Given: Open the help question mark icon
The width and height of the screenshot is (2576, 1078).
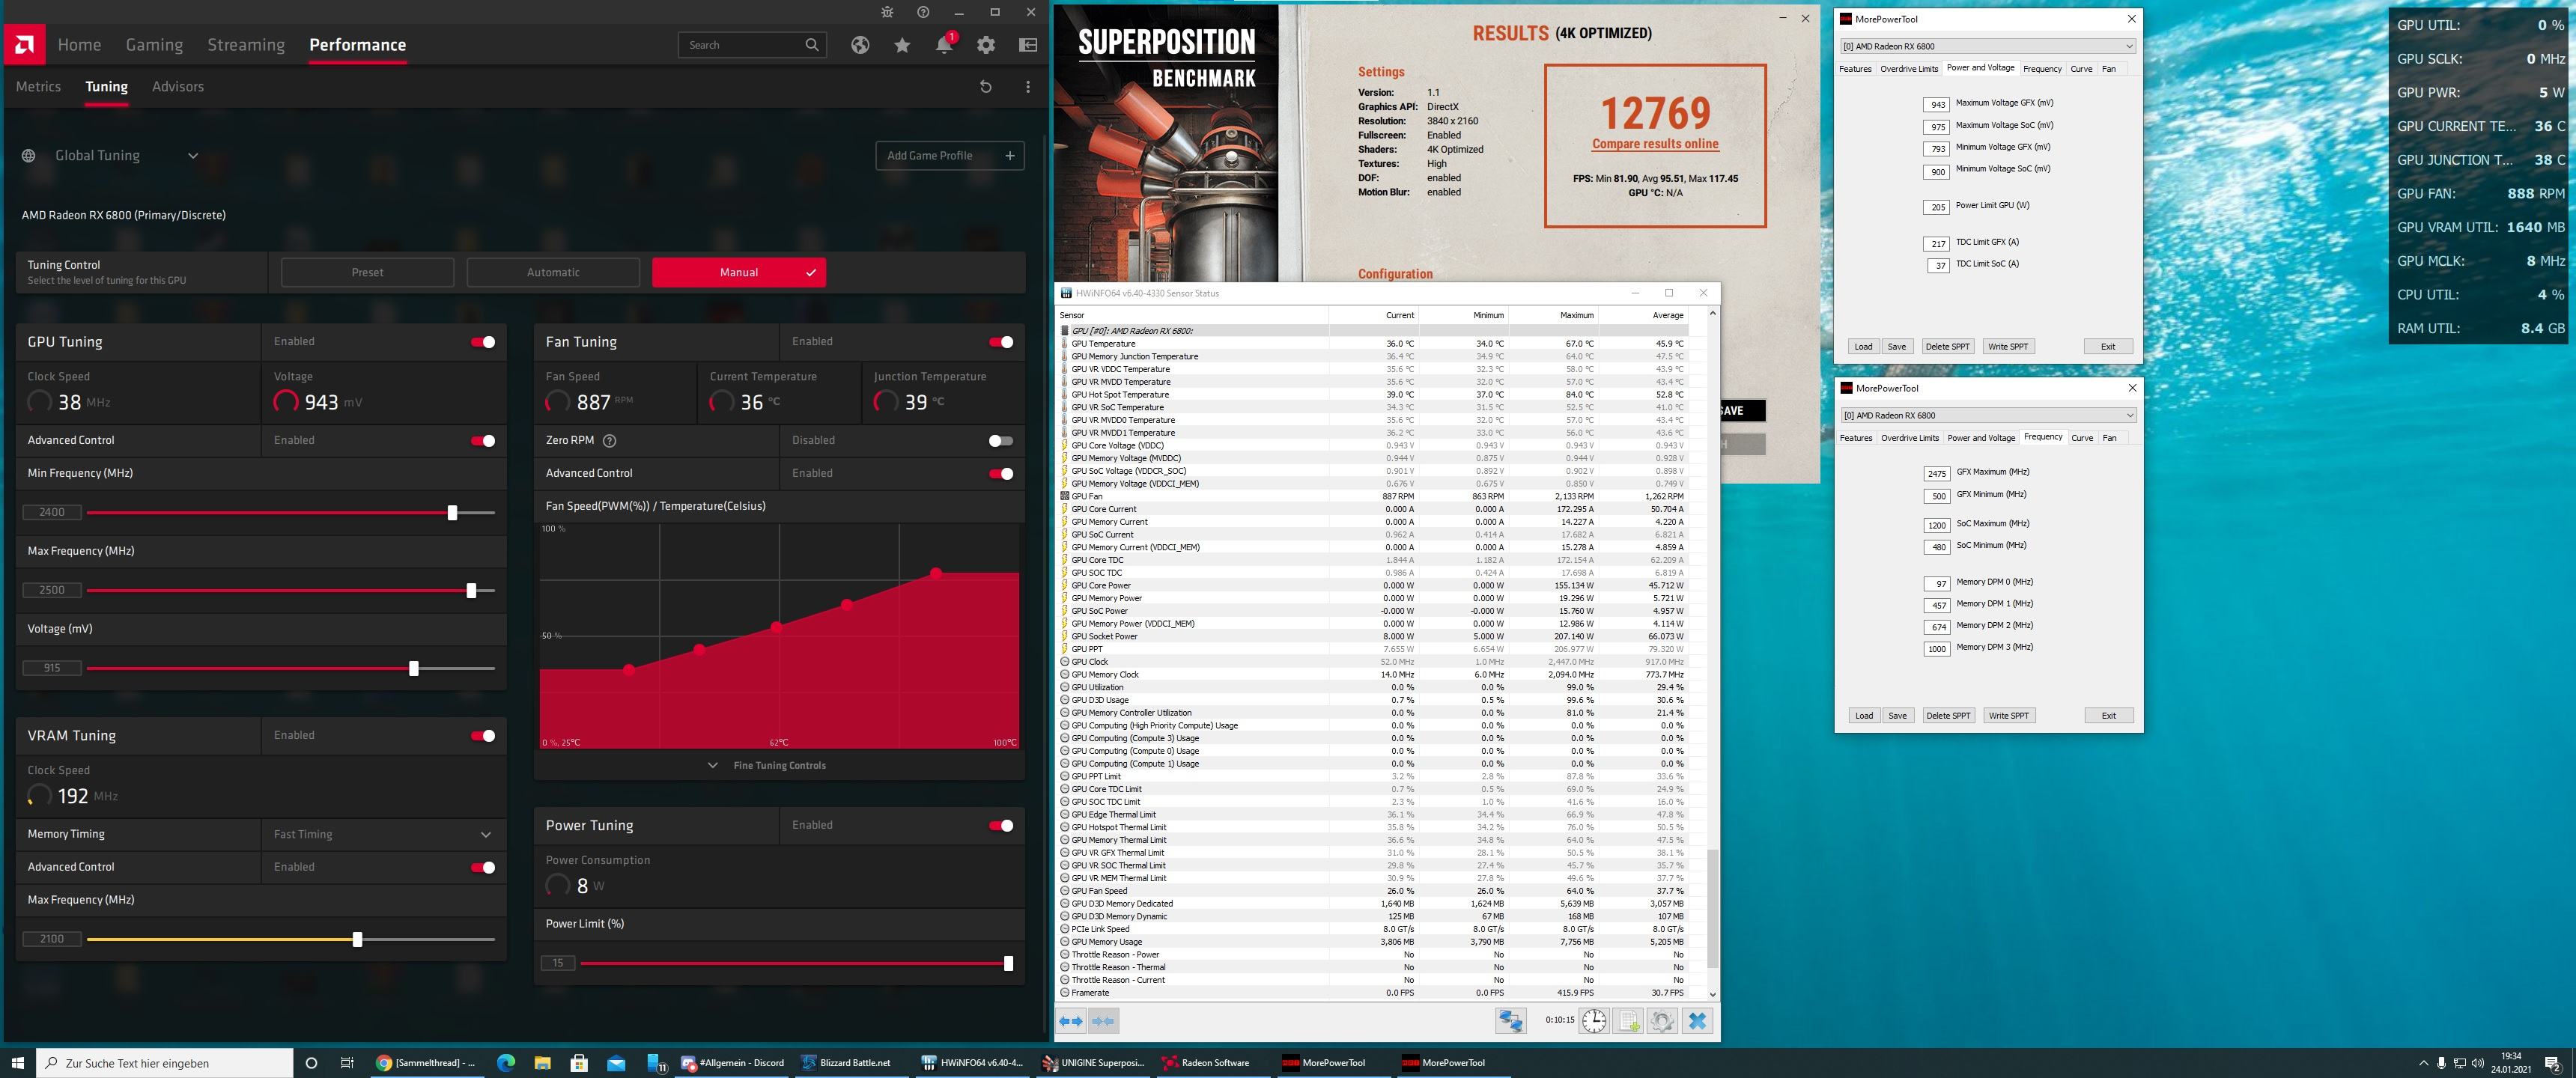Looking at the screenshot, I should coord(923,12).
